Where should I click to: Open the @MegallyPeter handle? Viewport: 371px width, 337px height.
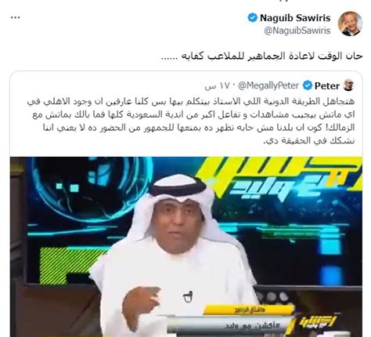click(268, 85)
